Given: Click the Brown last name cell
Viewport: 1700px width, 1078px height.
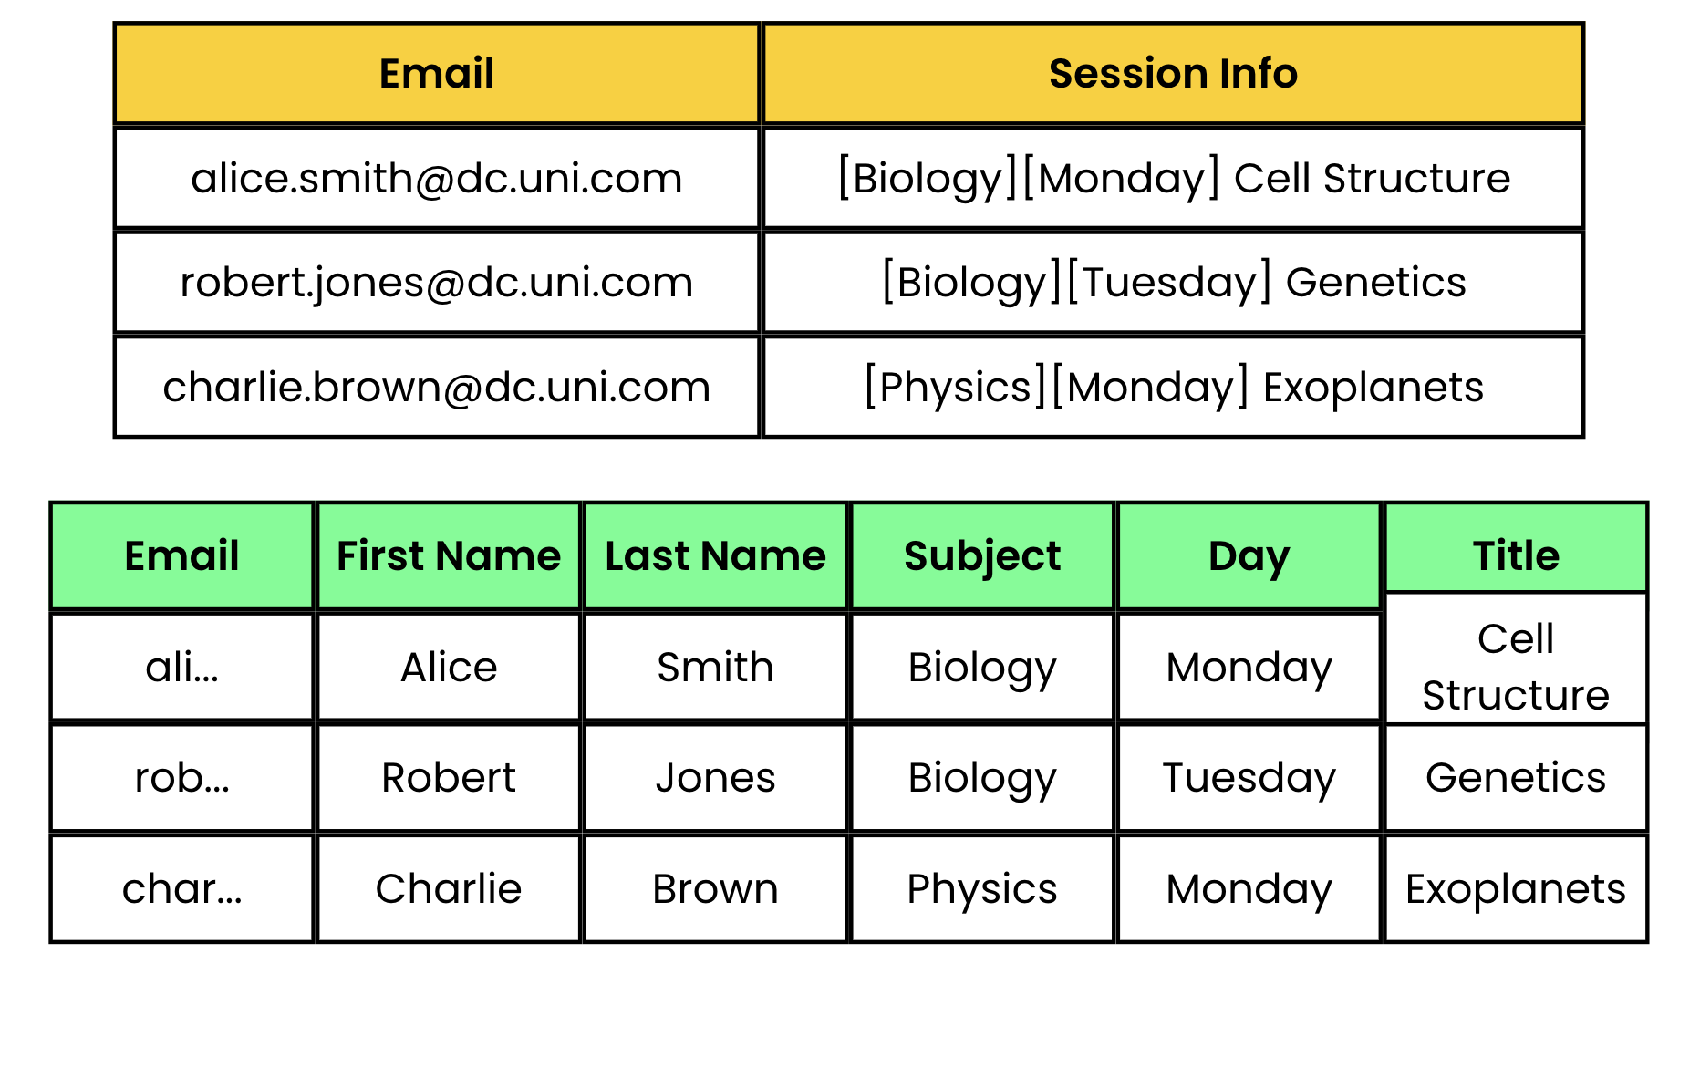Looking at the screenshot, I should pos(715,888).
